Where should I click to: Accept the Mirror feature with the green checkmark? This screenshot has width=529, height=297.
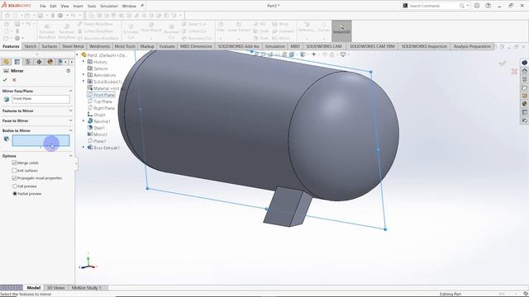[5, 80]
